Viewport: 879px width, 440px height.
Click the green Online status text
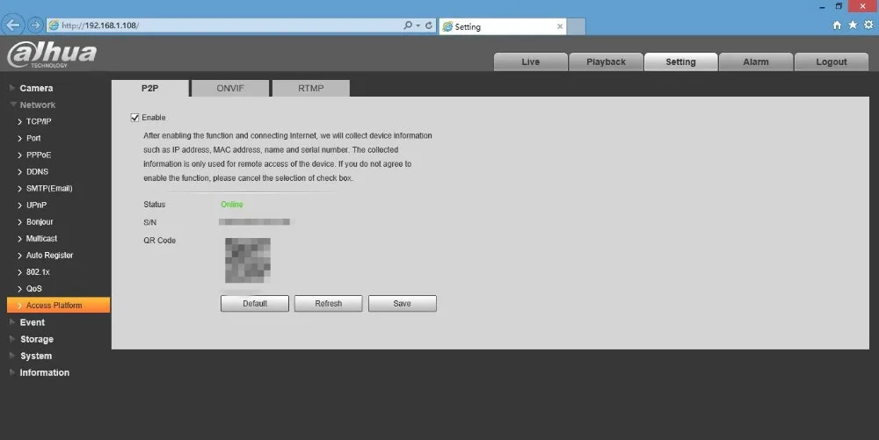pos(232,205)
